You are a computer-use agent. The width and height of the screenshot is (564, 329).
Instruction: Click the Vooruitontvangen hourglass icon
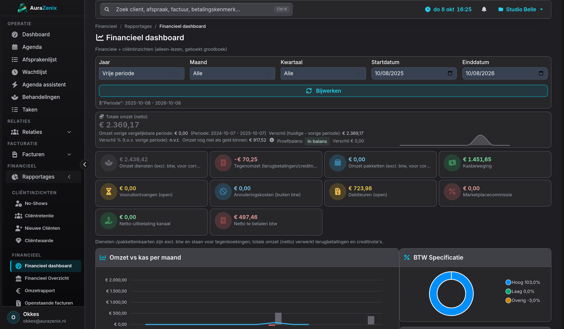pyautogui.click(x=109, y=192)
